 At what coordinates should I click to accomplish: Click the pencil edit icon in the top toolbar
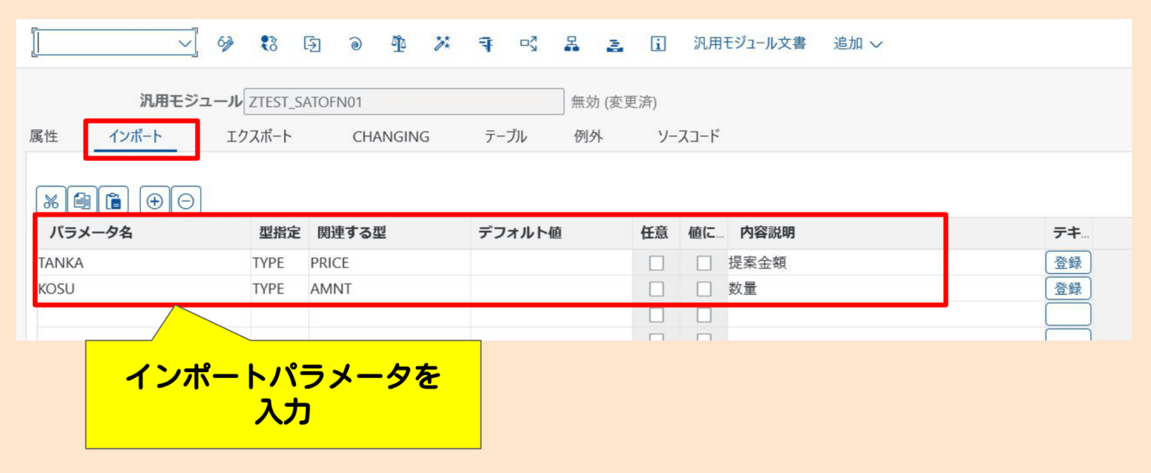(x=226, y=43)
